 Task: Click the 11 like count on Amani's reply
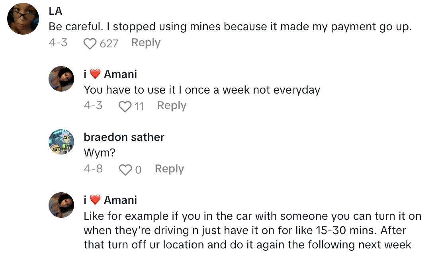pyautogui.click(x=139, y=106)
